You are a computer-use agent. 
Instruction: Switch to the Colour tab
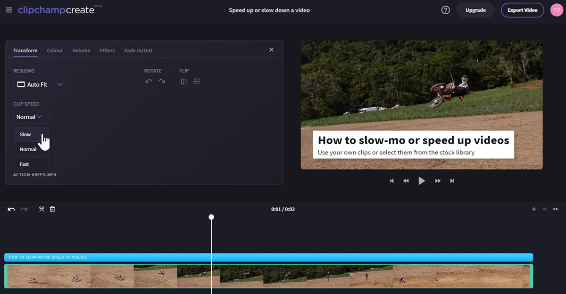click(55, 50)
